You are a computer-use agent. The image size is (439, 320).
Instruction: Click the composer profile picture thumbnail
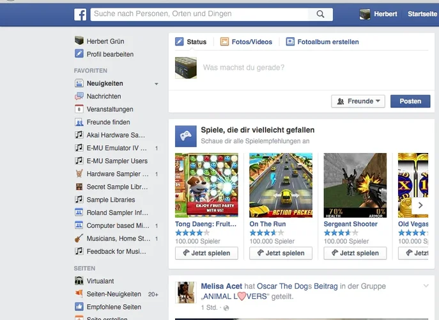185,68
